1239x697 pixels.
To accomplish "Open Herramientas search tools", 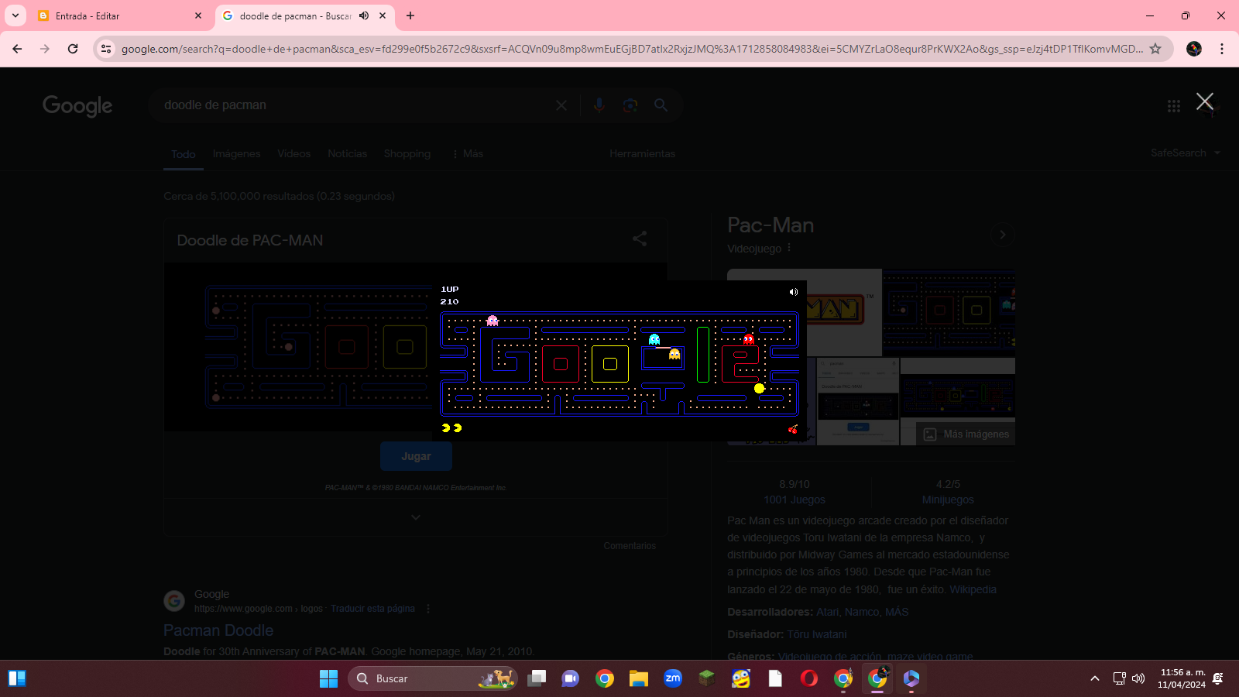I will tap(643, 153).
